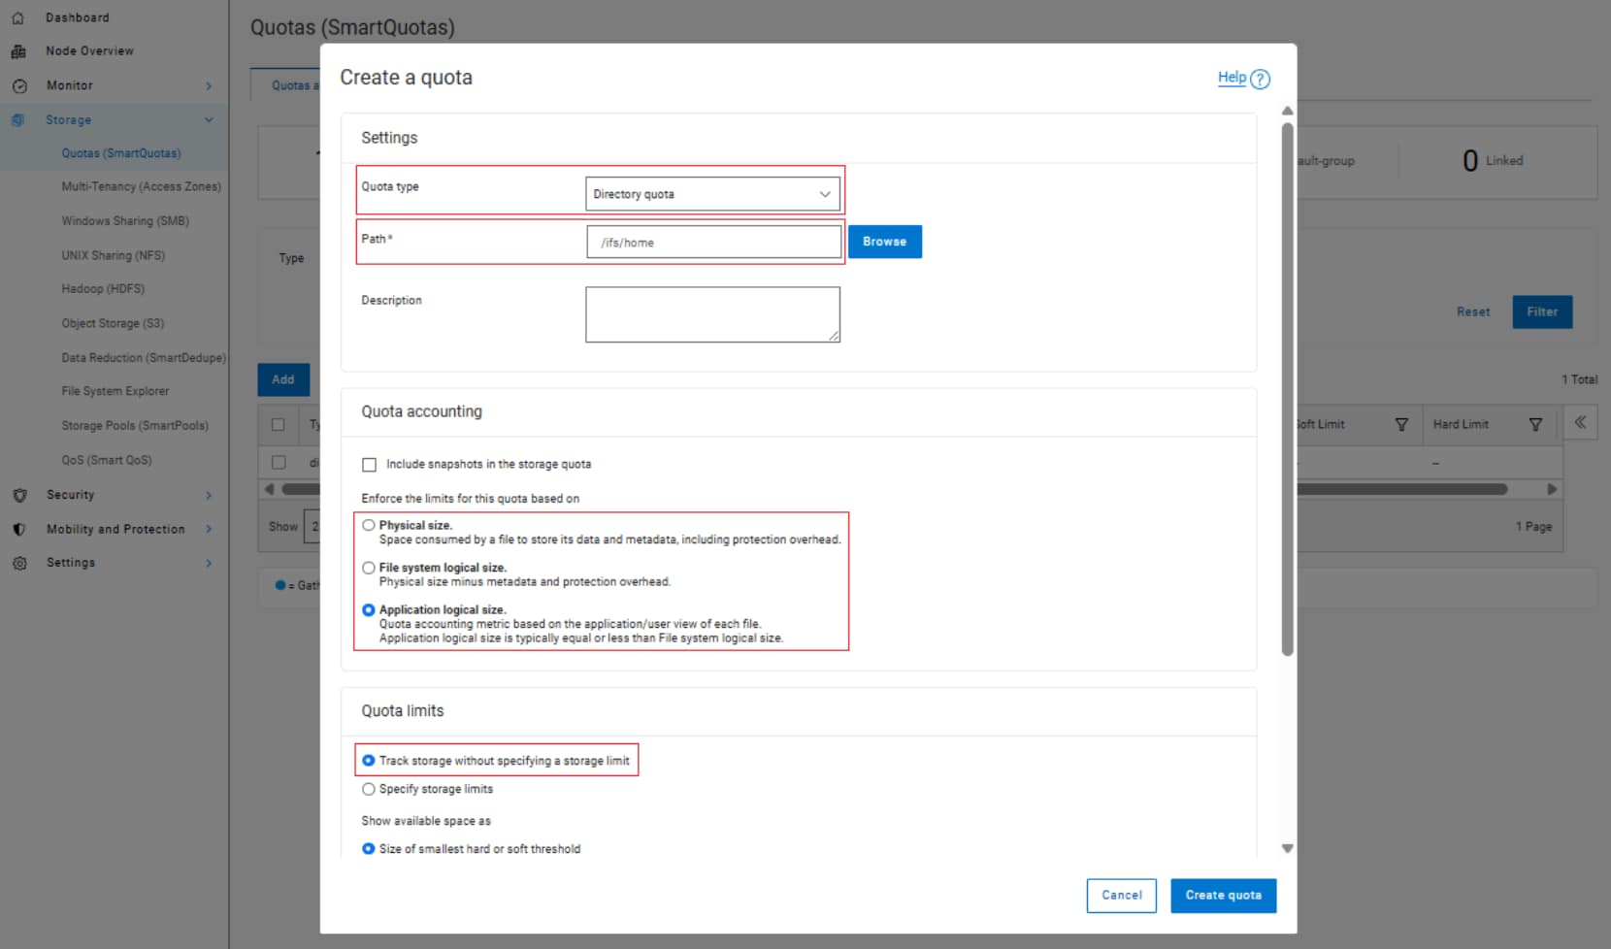The width and height of the screenshot is (1611, 949).
Task: Expand the Security menu chevron
Action: [209, 495]
